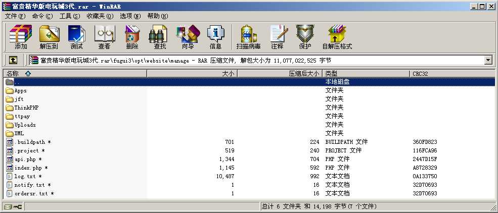Click the WinRAR title bar icon
Viewport: 498px width, 213px height.
(7, 7)
